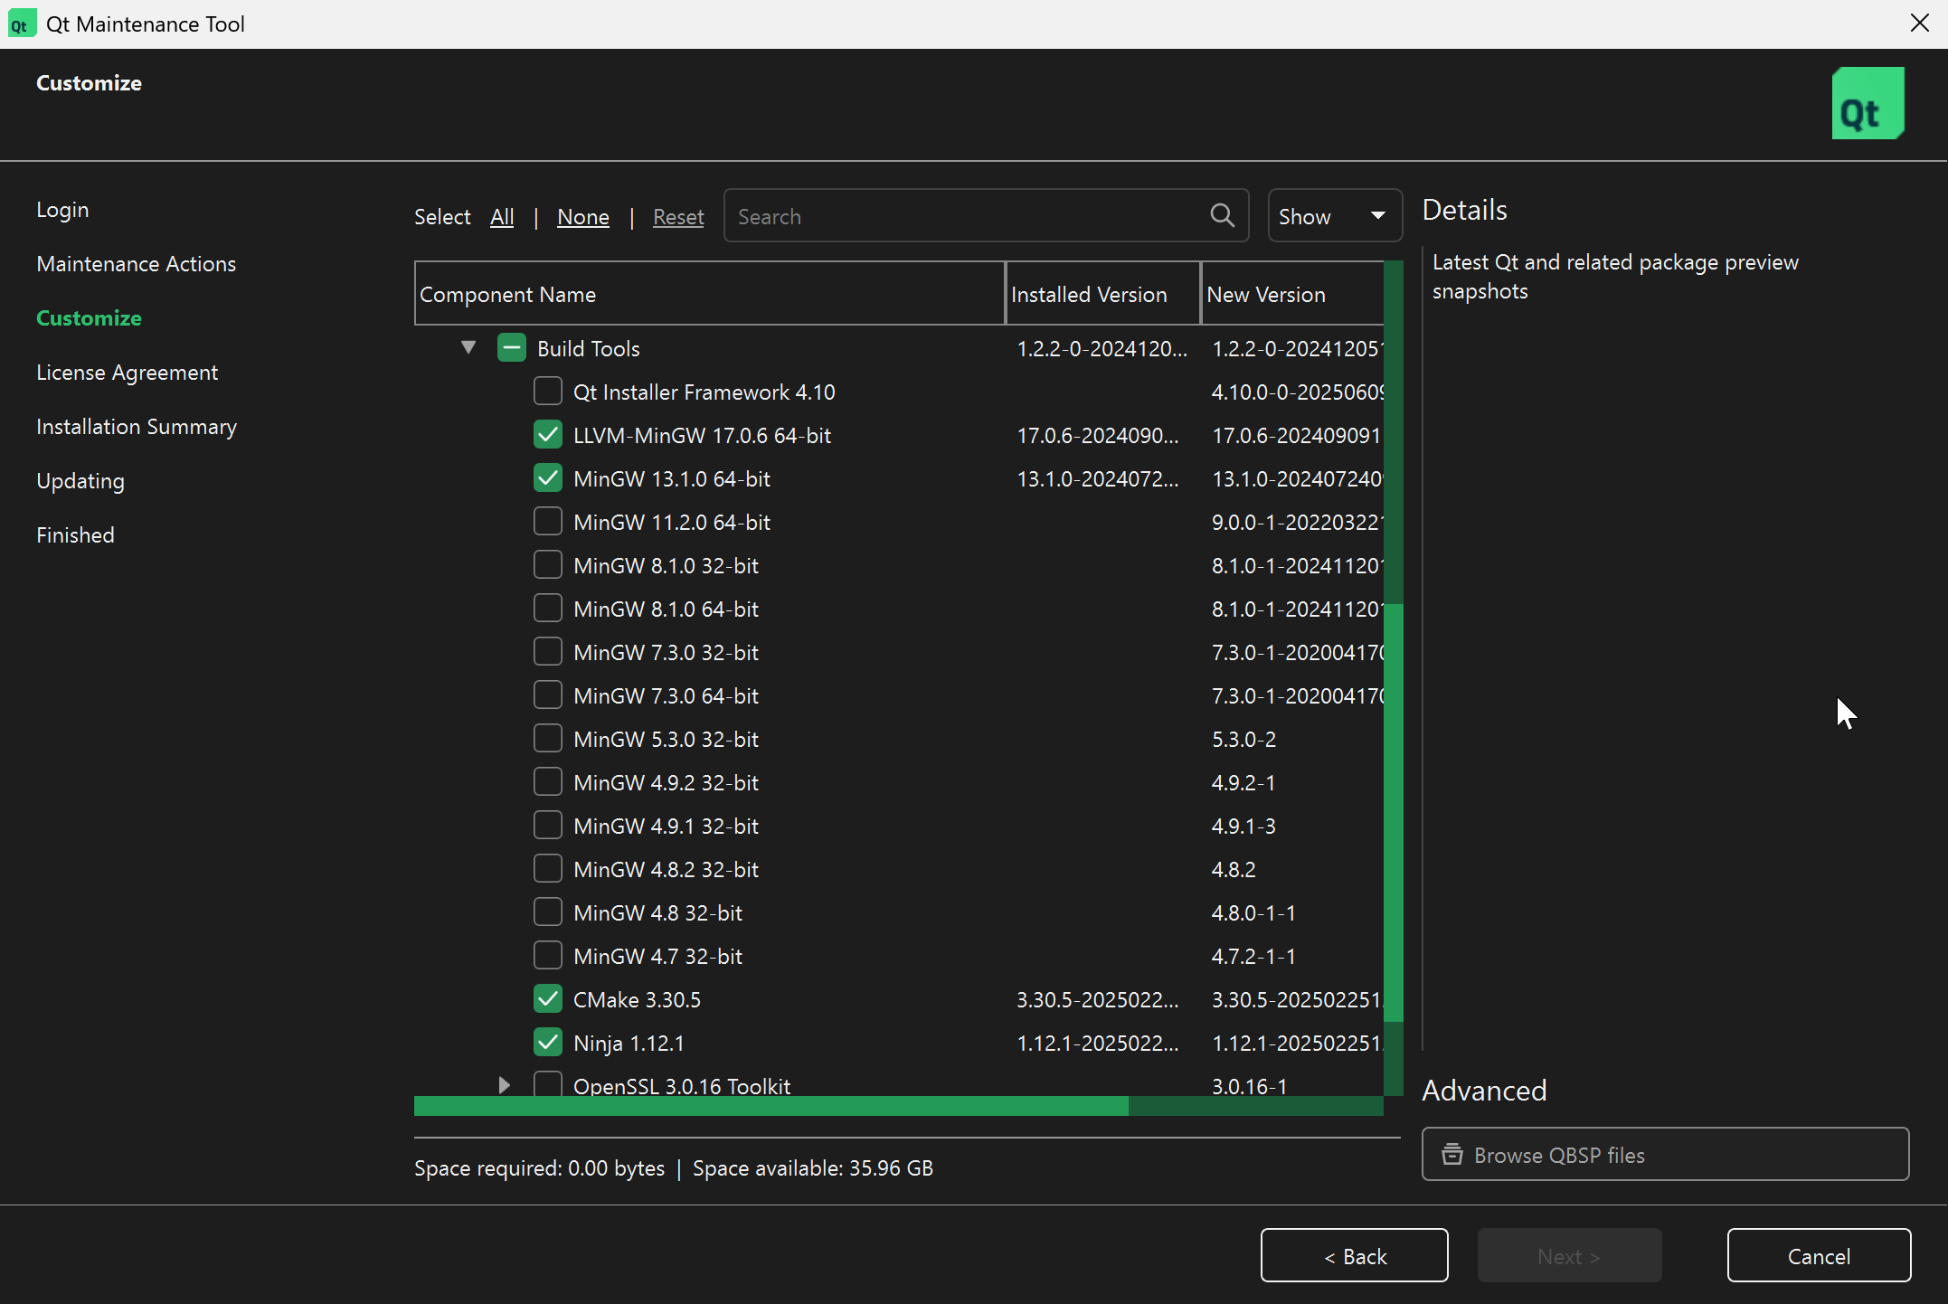Click the search magnifier icon
The height and width of the screenshot is (1304, 1948).
(x=1222, y=215)
